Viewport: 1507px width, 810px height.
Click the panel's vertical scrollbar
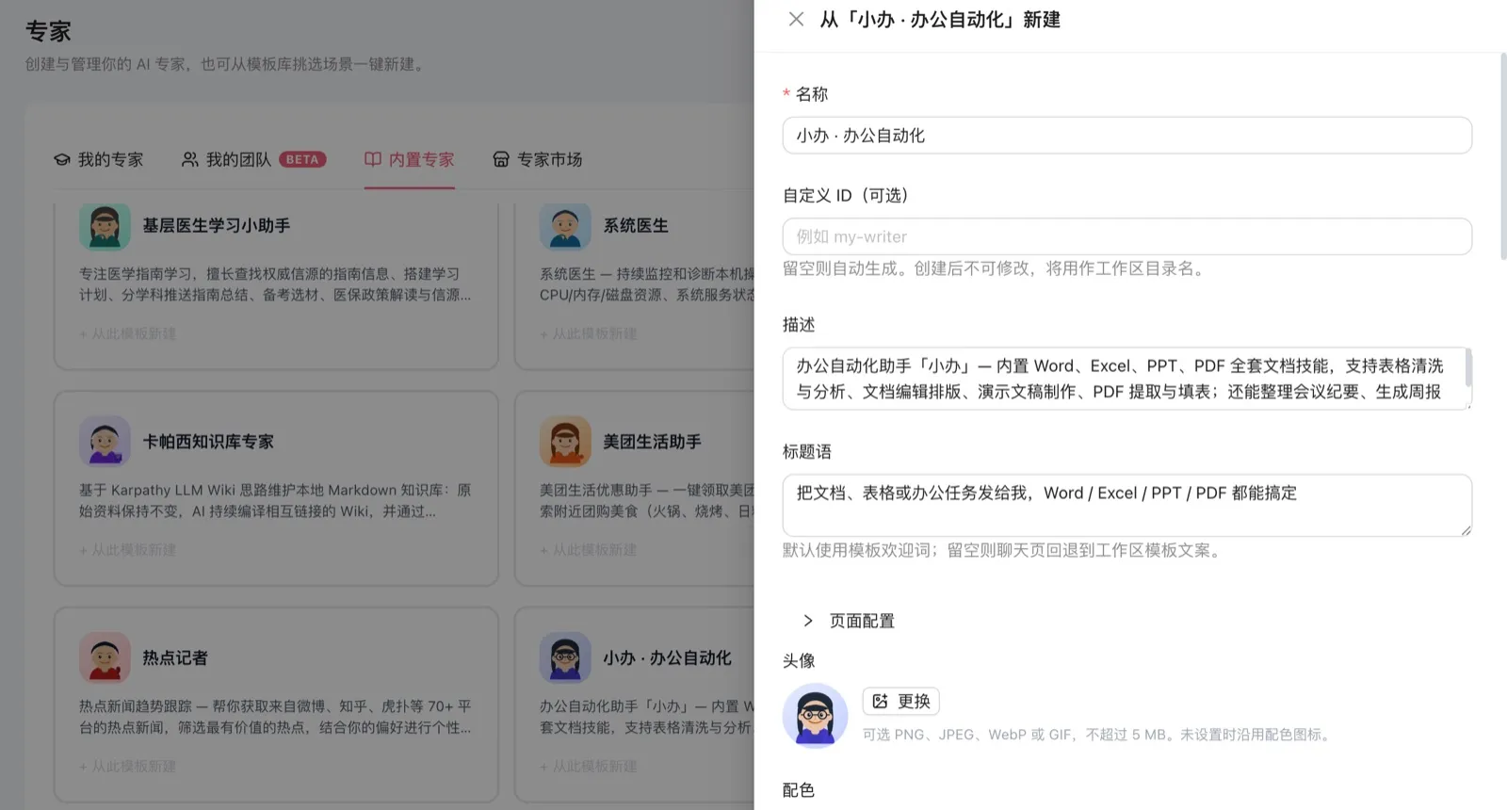coord(1502,155)
